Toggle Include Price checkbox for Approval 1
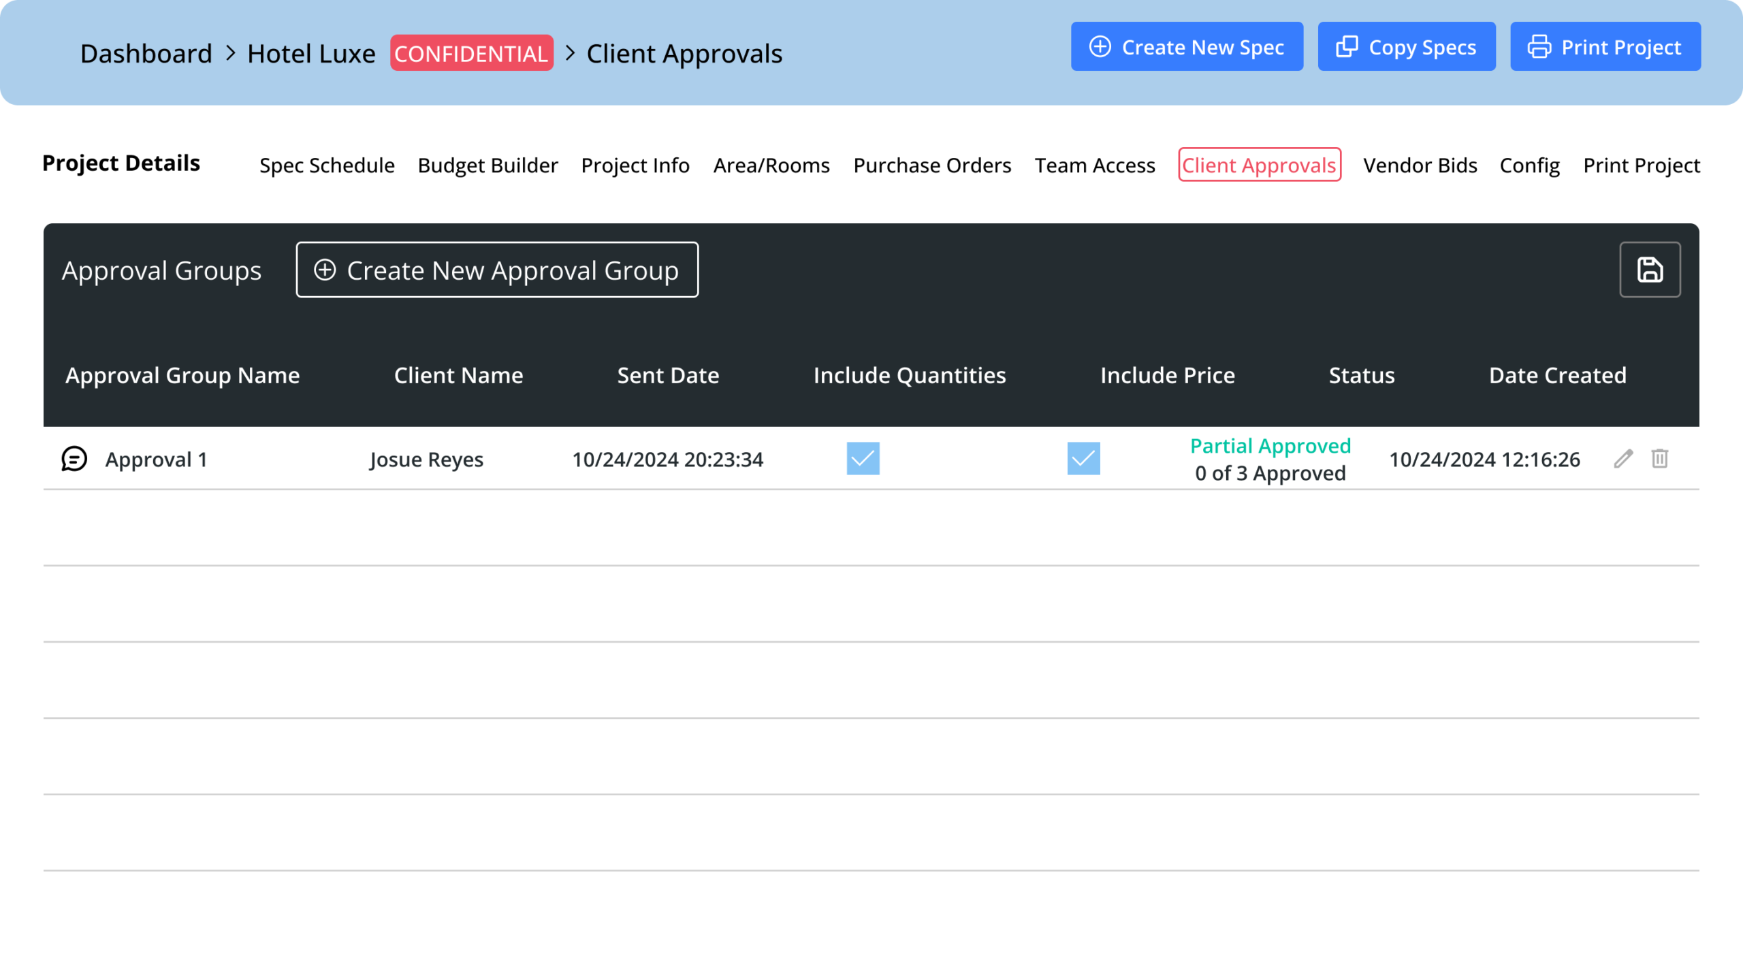This screenshot has height=966, width=1743. click(1083, 459)
